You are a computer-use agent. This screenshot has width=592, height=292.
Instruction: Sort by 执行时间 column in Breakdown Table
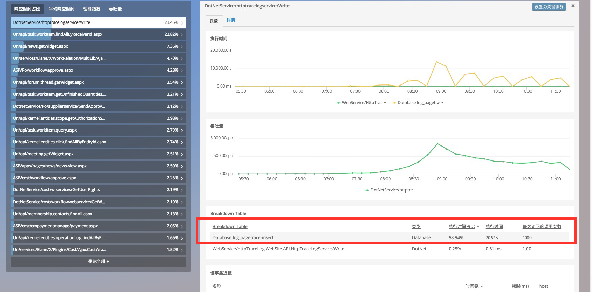(494, 227)
